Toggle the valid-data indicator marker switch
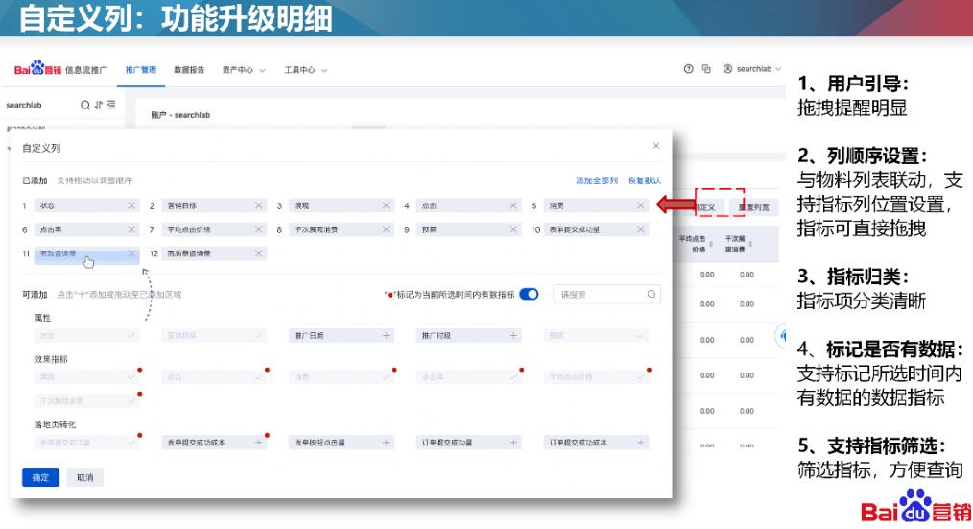The width and height of the screenshot is (973, 529). click(x=529, y=295)
